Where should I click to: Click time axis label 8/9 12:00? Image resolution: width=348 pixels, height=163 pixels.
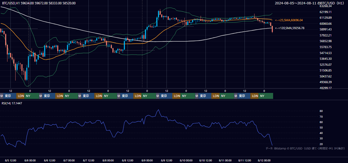coord(167,160)
